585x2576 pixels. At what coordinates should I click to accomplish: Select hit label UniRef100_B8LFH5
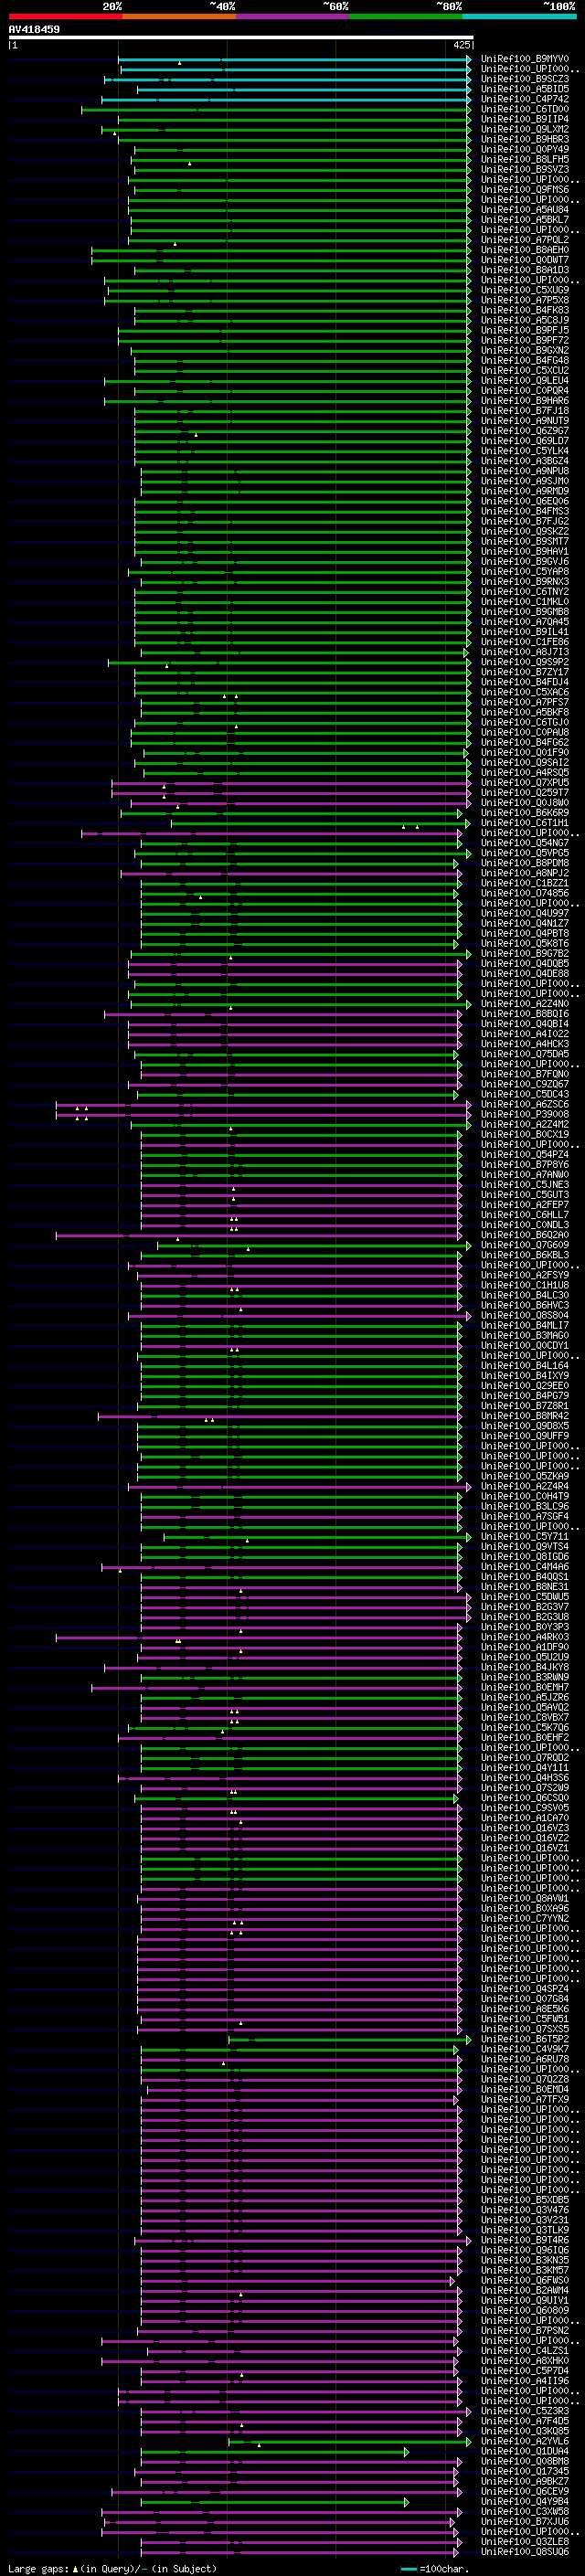525,159
